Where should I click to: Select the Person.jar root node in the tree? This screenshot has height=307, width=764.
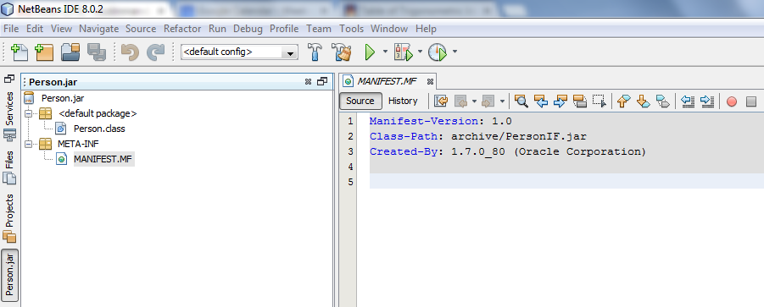point(63,98)
